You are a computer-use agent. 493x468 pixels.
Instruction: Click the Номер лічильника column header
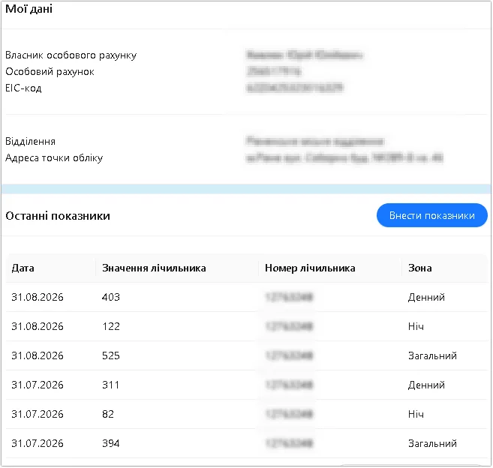(x=310, y=268)
